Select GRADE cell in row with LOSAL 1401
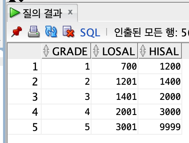The height and width of the screenshot is (143, 189). 66,96
